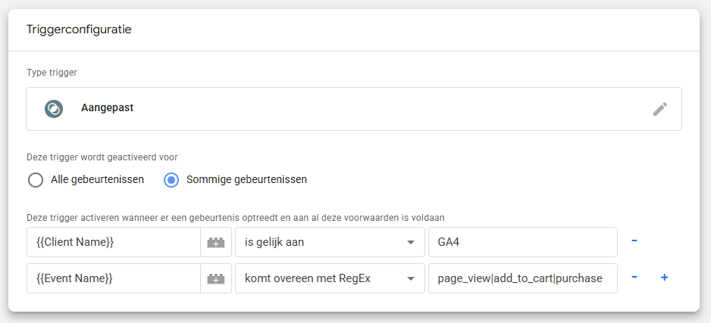
Task: Click the page_view|add_to_cart|purchase input field
Action: pyautogui.click(x=522, y=278)
